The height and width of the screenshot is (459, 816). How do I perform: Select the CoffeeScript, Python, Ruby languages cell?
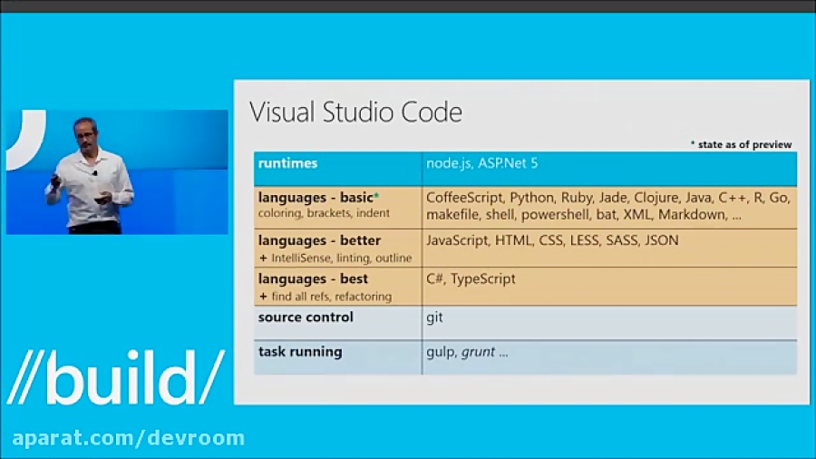pyautogui.click(x=609, y=207)
